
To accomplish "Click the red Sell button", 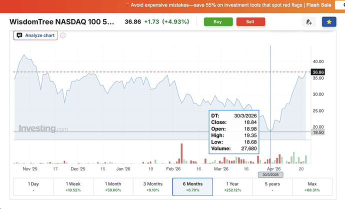I will (250, 22).
